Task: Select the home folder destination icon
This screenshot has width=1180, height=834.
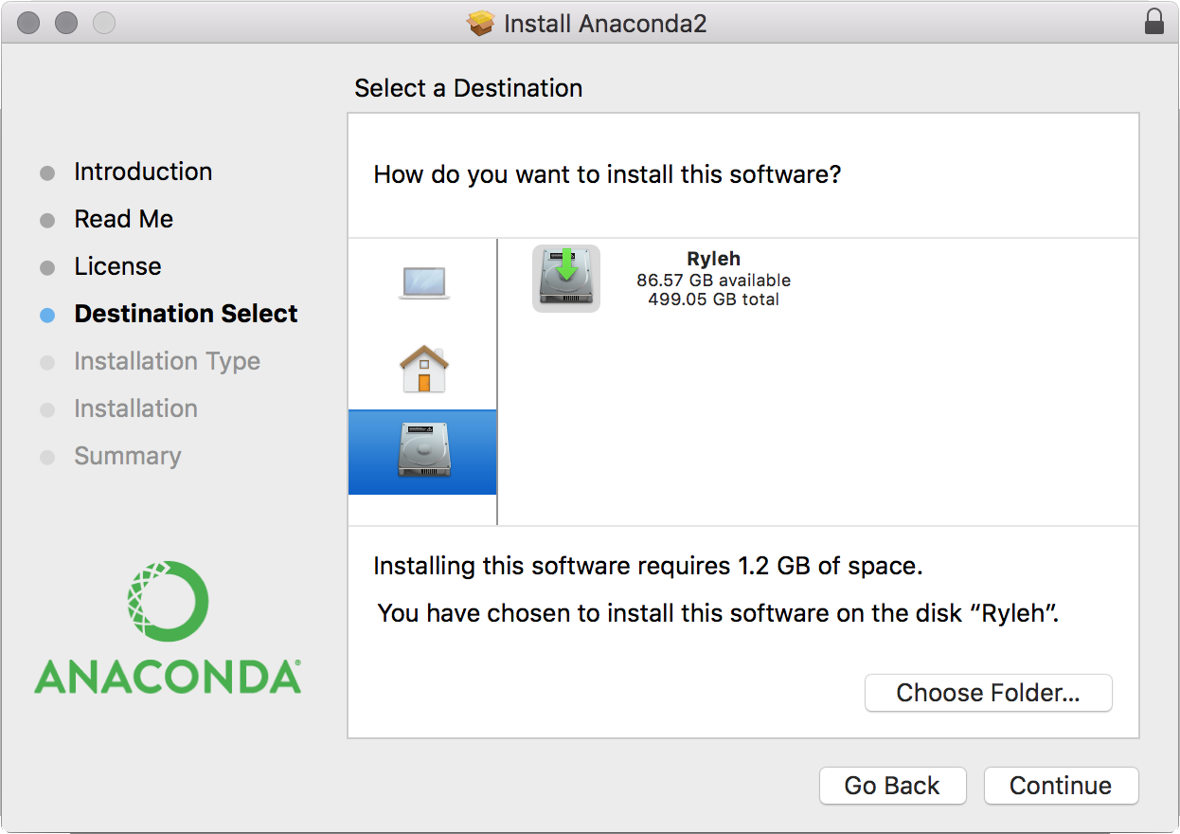Action: click(423, 369)
